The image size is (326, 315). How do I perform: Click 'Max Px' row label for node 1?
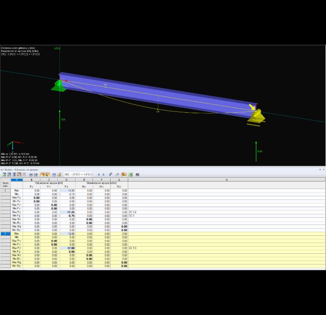[16, 198]
